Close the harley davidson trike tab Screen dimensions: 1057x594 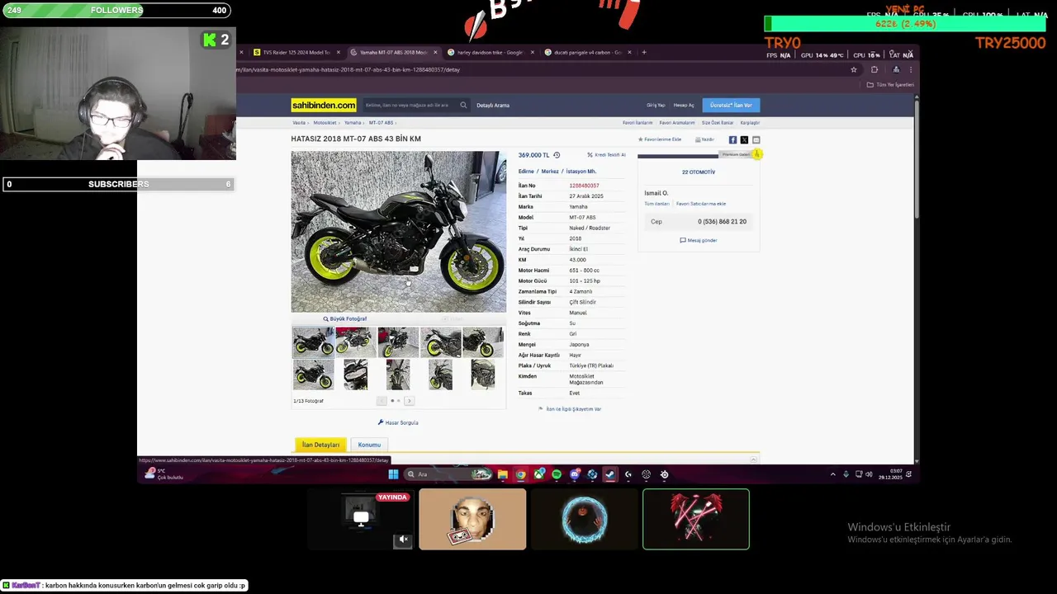click(x=533, y=52)
